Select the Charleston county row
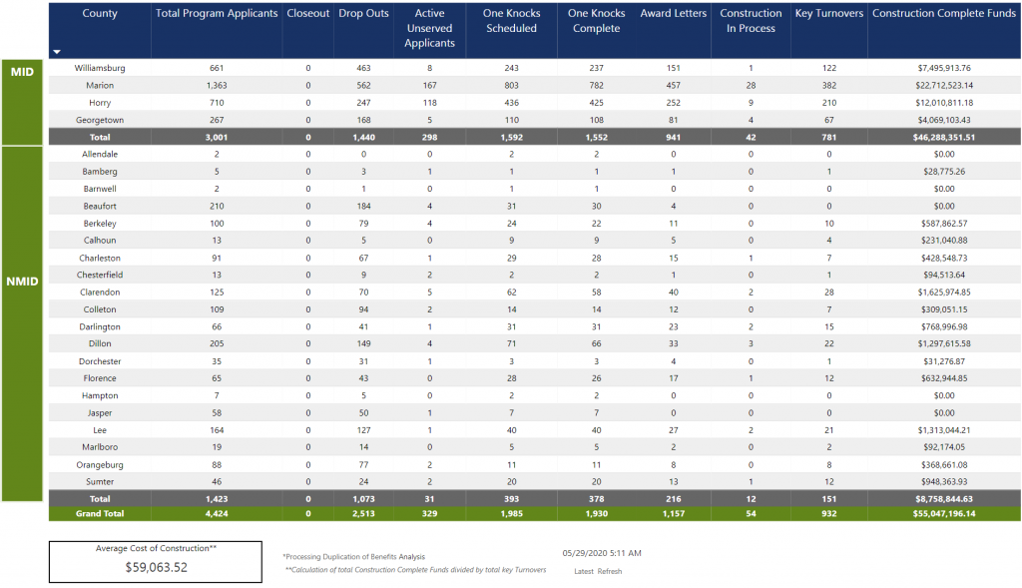 pos(535,258)
